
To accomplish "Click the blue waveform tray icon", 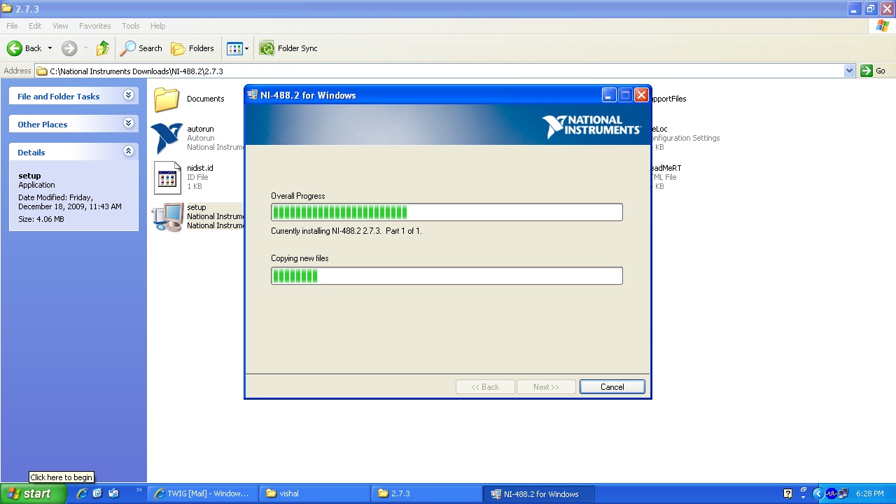I will [x=831, y=493].
